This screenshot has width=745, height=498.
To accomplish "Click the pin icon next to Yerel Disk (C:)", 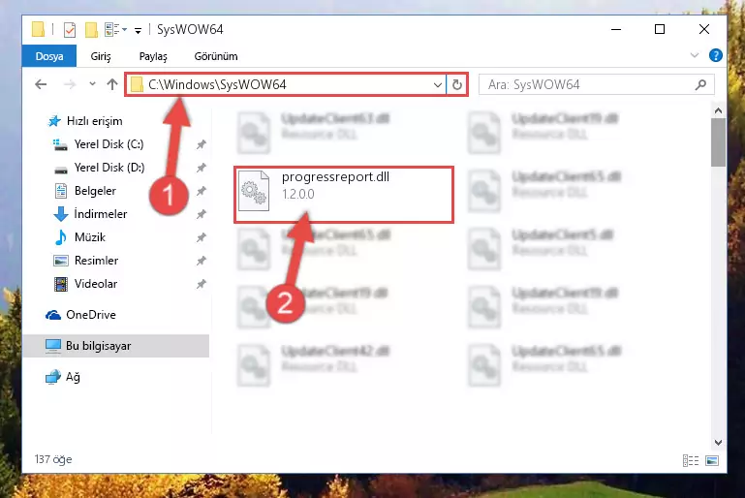I will (x=202, y=144).
